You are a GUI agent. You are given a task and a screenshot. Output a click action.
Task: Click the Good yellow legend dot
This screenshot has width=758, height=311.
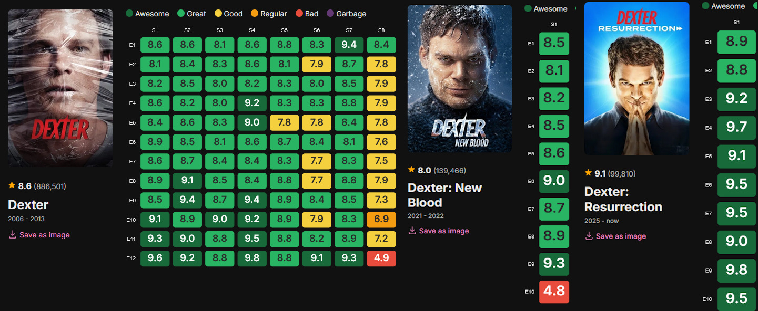(219, 14)
